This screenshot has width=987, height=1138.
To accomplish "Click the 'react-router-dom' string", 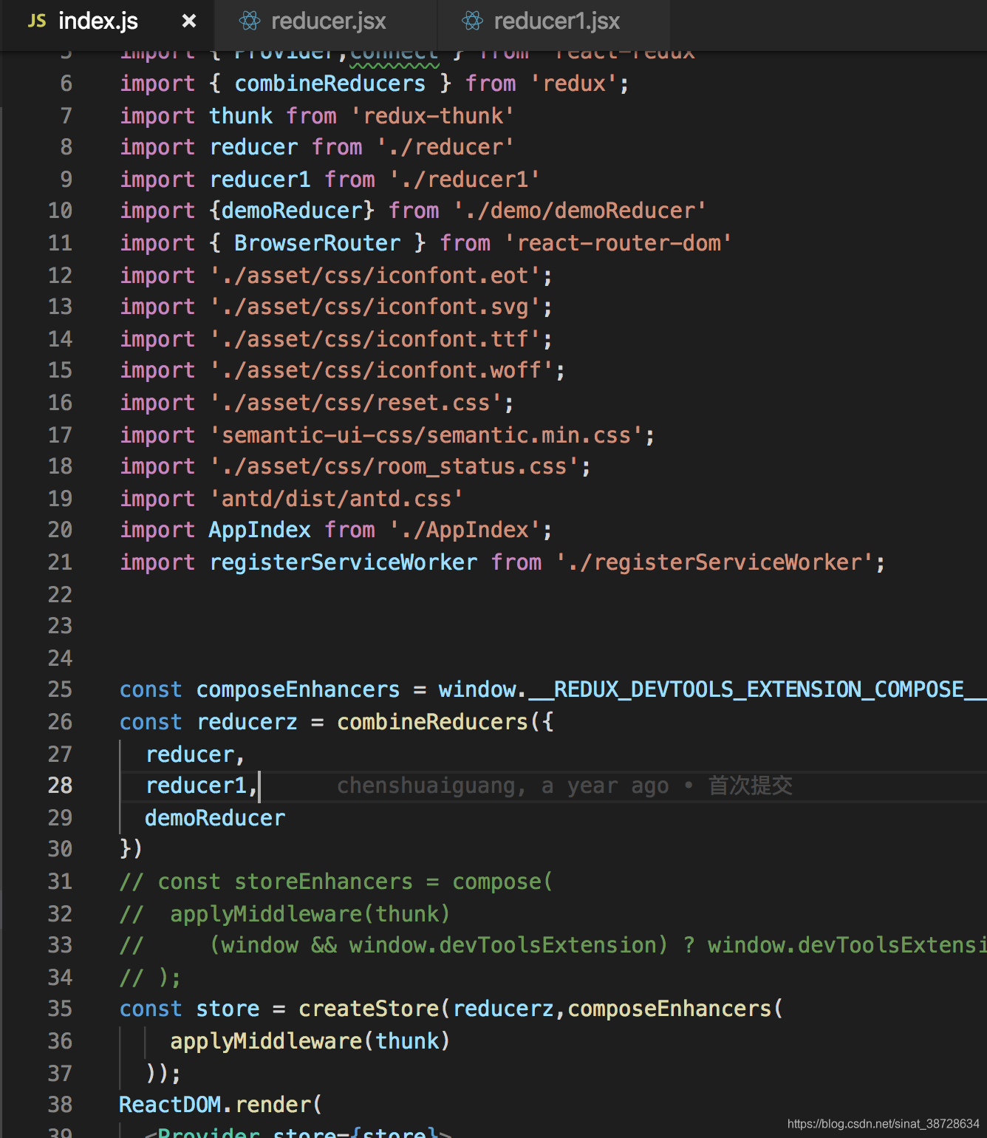I will [618, 243].
